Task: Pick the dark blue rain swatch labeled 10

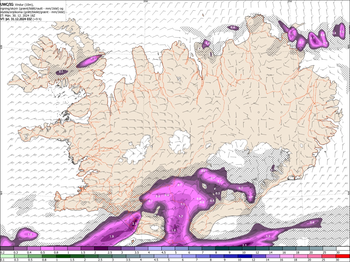Action: (x=245, y=256)
